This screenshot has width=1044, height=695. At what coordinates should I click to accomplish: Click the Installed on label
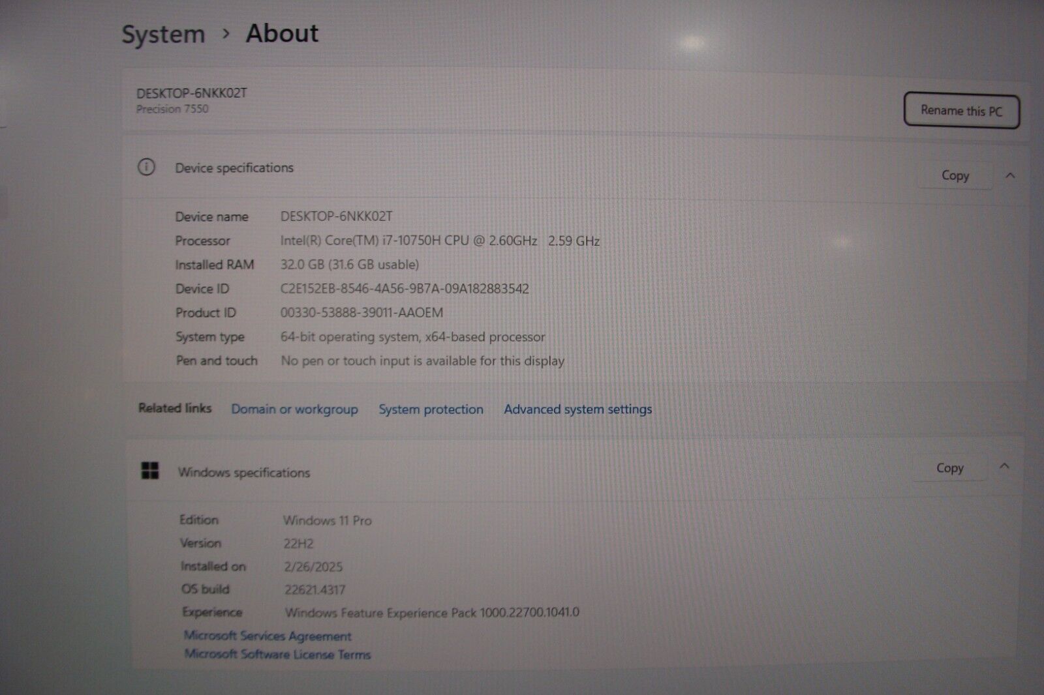click(213, 566)
